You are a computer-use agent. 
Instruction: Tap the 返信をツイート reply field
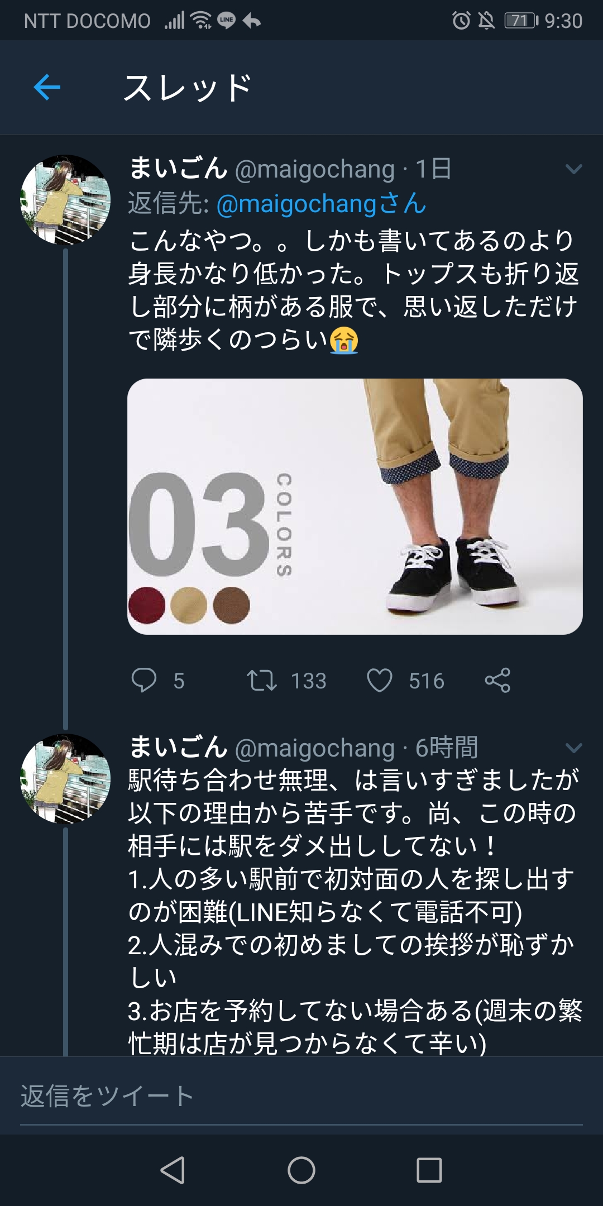click(301, 1097)
